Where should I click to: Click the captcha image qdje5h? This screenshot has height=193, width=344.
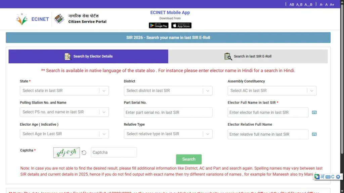coord(67,152)
